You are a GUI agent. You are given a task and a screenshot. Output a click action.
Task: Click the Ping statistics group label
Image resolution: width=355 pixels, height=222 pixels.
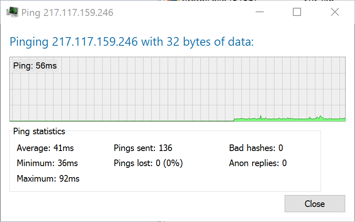39,131
